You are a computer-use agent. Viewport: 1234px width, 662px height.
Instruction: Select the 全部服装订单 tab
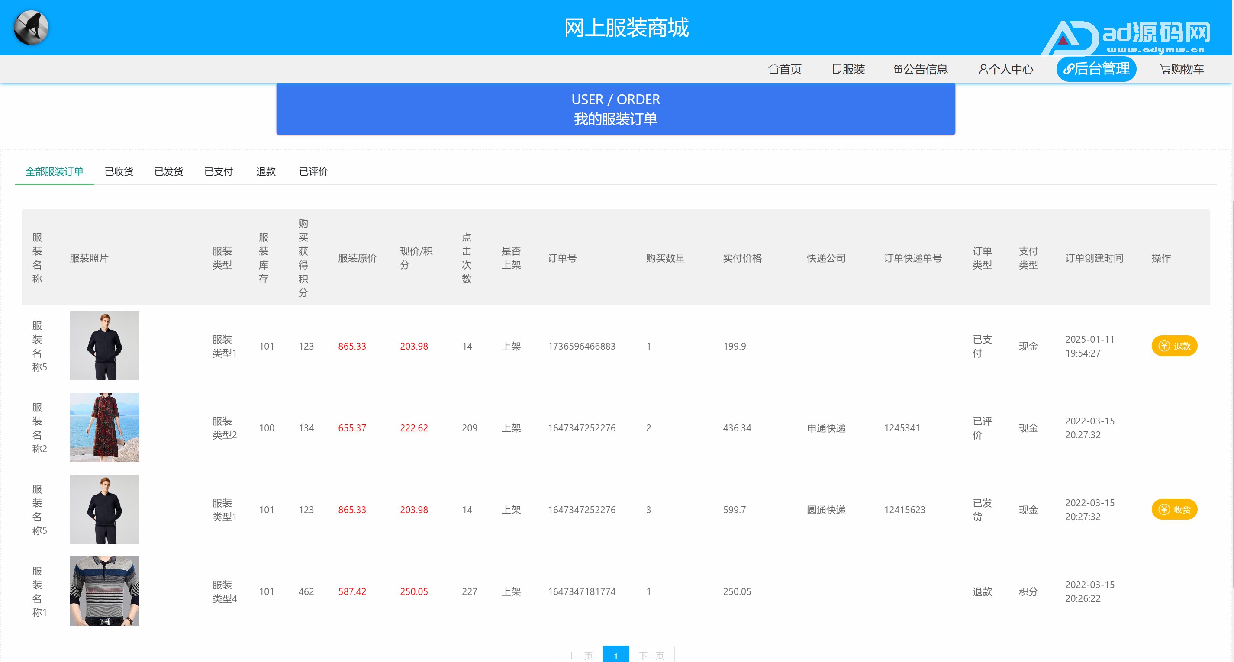pos(54,171)
